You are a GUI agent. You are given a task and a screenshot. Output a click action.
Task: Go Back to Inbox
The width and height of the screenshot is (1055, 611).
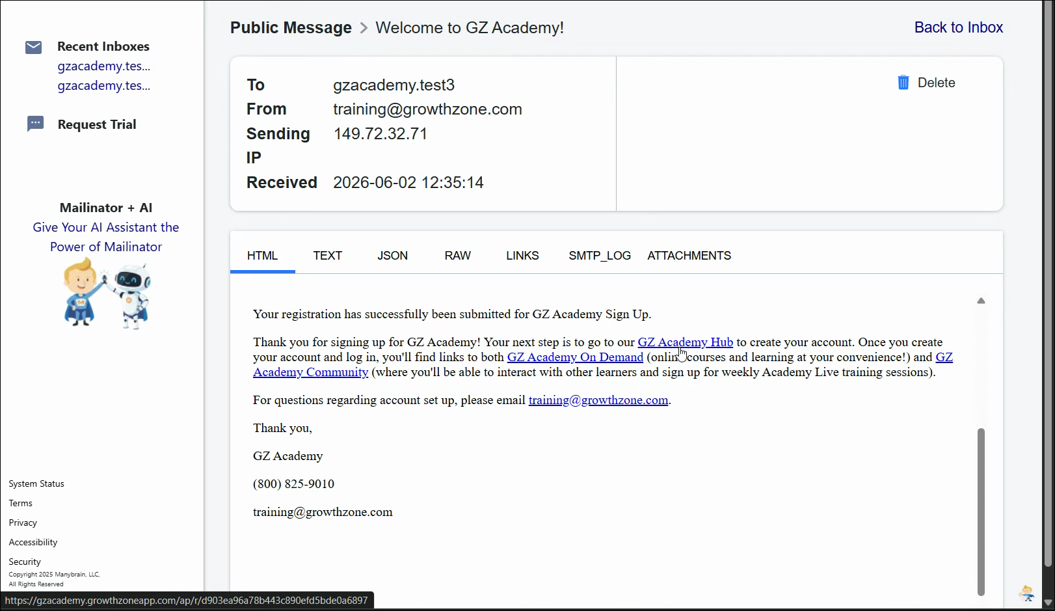(x=958, y=27)
